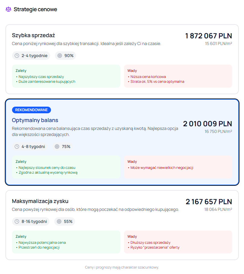
Task: Select the Szybka sprzedaż strategy card
Action: (122, 59)
